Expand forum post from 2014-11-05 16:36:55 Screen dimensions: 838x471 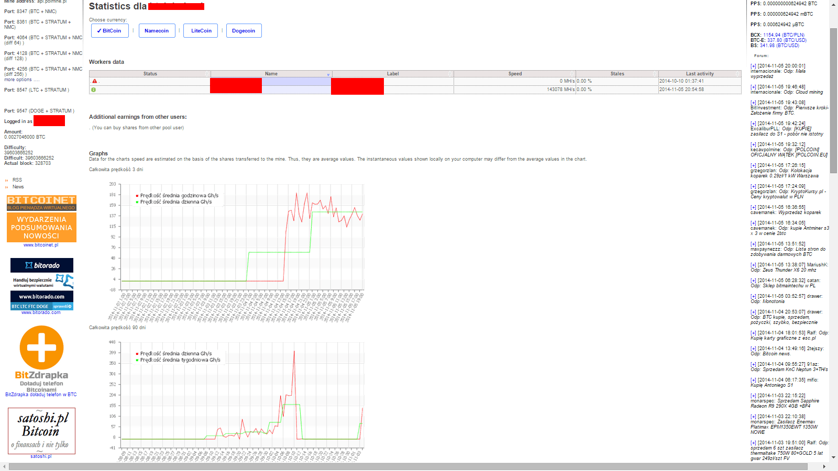[753, 207]
